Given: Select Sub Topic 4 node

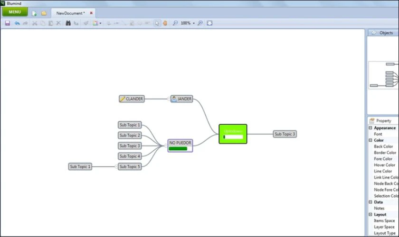Looking at the screenshot, I should (x=130, y=156).
